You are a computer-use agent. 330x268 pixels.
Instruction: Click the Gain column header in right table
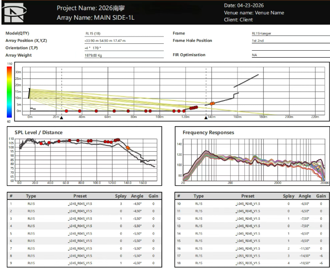pos(321,196)
